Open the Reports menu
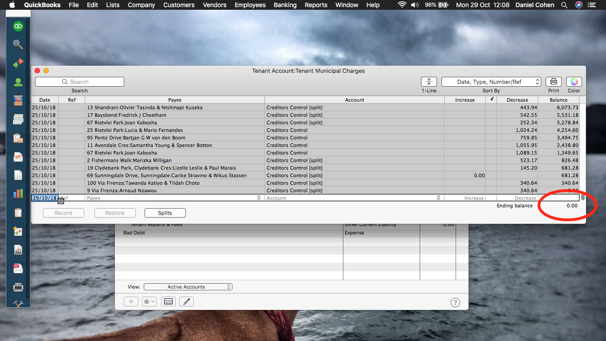This screenshot has height=341, width=606. point(316,5)
